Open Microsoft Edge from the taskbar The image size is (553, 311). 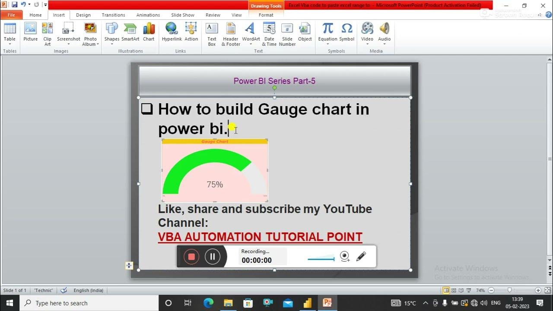click(208, 303)
